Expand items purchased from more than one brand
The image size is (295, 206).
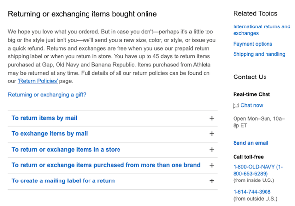106,165
